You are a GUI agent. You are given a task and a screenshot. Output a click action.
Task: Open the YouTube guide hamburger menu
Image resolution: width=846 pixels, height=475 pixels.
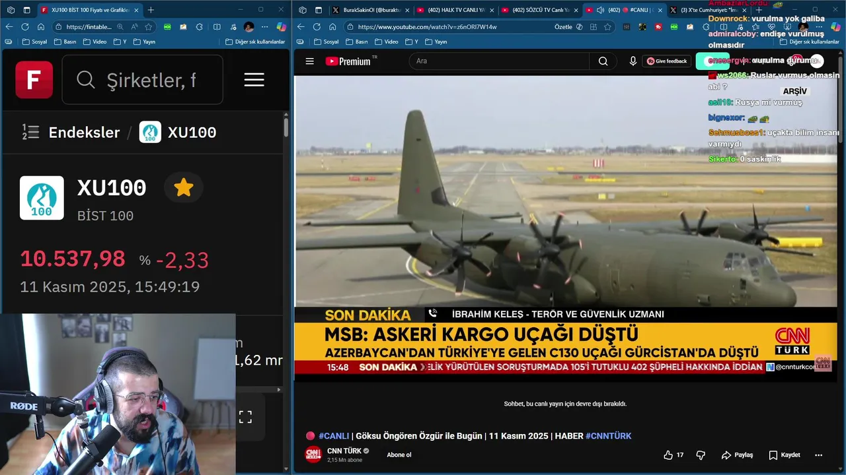click(309, 61)
